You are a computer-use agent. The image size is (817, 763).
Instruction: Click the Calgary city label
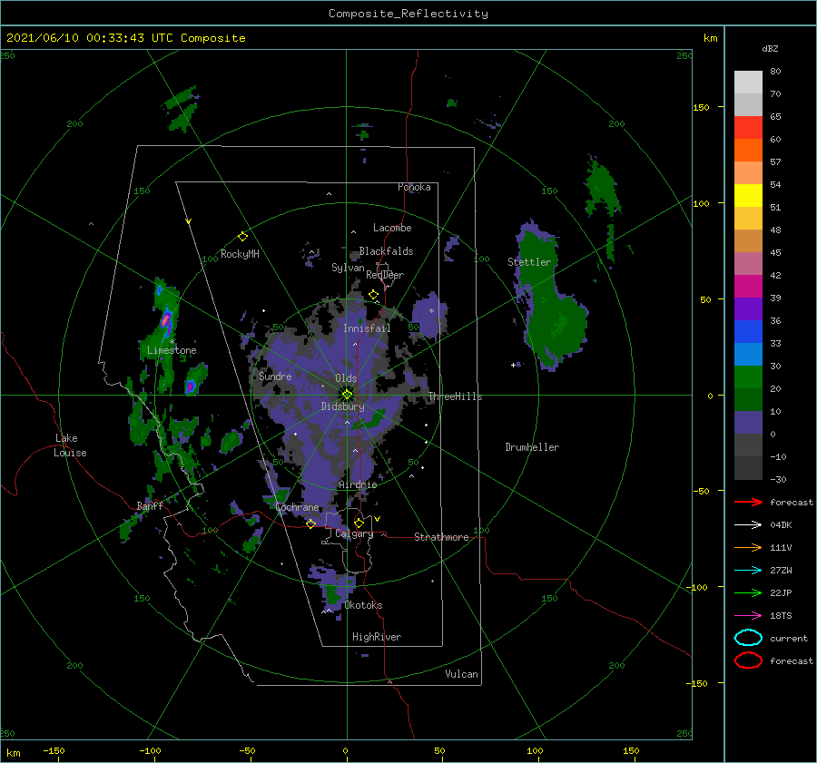coord(354,533)
